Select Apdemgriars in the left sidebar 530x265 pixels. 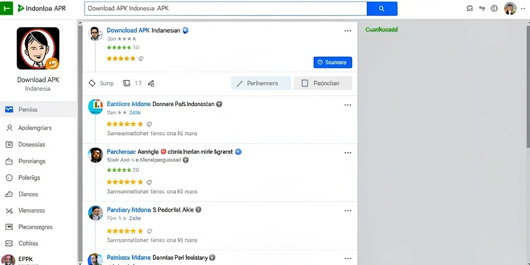coord(38,128)
